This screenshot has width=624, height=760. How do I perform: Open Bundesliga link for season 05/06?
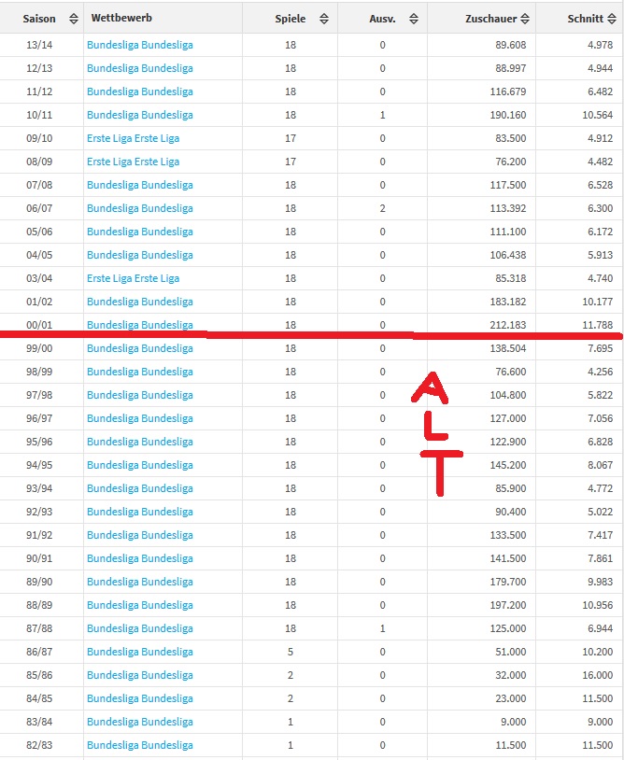click(139, 232)
